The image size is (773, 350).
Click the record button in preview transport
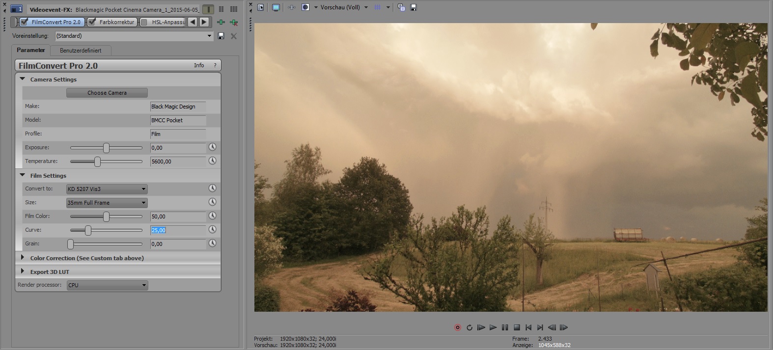pos(458,327)
